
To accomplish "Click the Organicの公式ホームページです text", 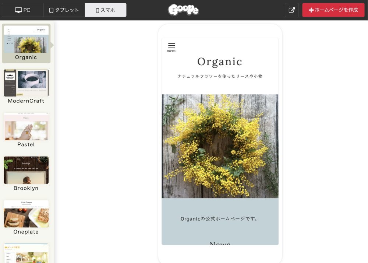I will pyautogui.click(x=220, y=219).
